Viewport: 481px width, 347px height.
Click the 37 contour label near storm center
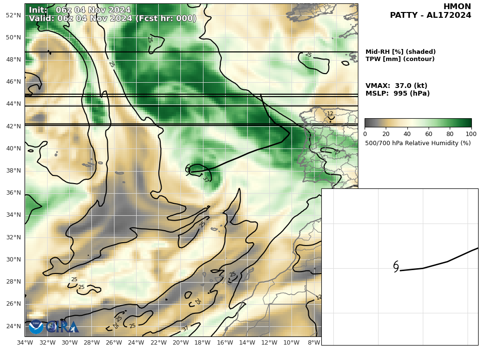(206, 179)
